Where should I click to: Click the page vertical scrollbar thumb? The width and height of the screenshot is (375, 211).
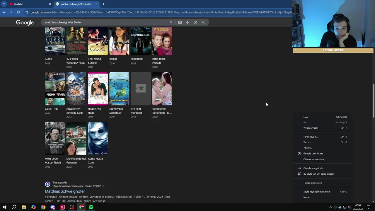(x=373, y=101)
